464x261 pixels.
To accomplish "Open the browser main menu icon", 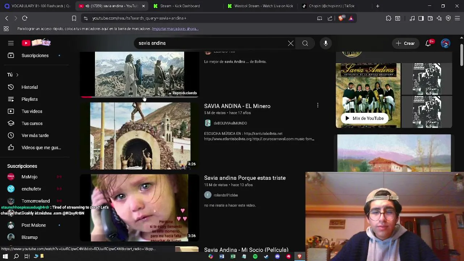I will (457, 18).
